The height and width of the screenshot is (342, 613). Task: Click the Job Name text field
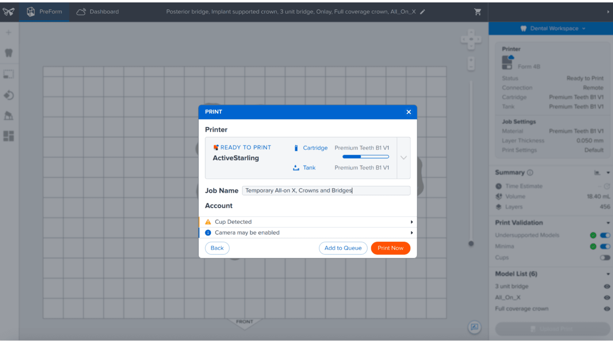[326, 191]
